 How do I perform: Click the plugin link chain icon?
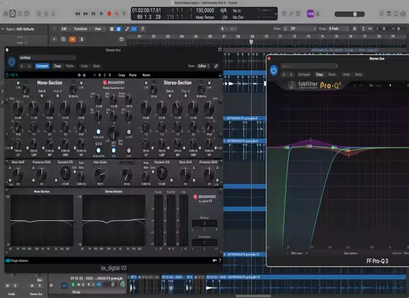point(216,66)
